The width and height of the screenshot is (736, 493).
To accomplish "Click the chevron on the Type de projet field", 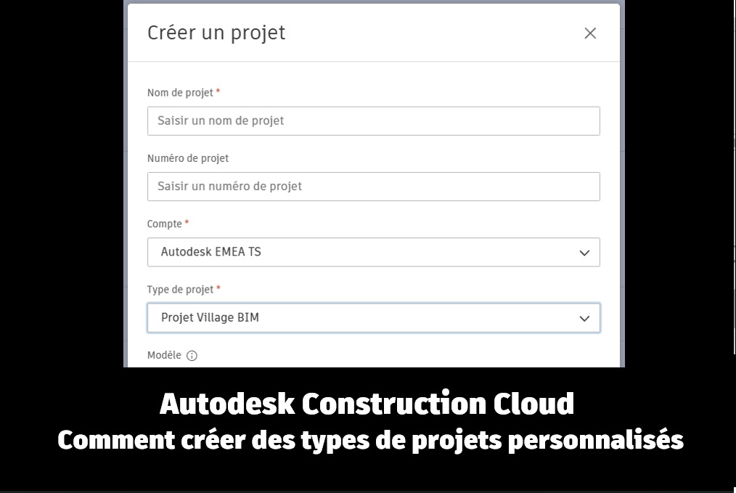I will [584, 317].
